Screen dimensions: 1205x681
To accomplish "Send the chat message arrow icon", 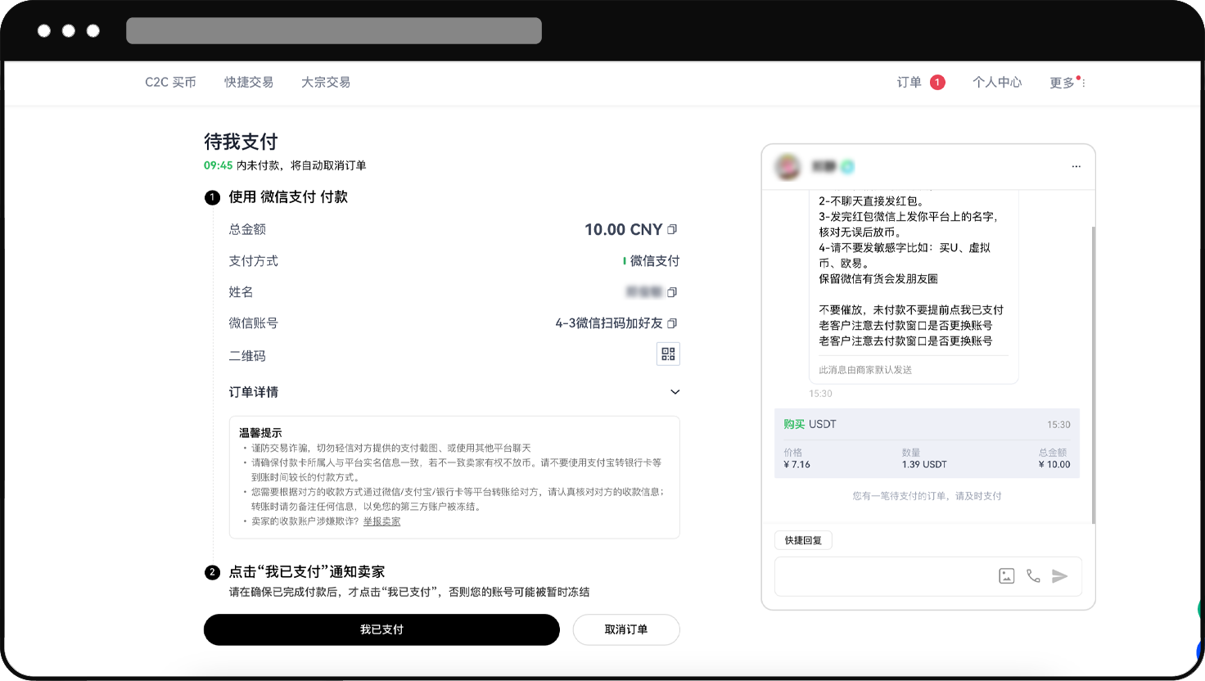I will [x=1060, y=576].
